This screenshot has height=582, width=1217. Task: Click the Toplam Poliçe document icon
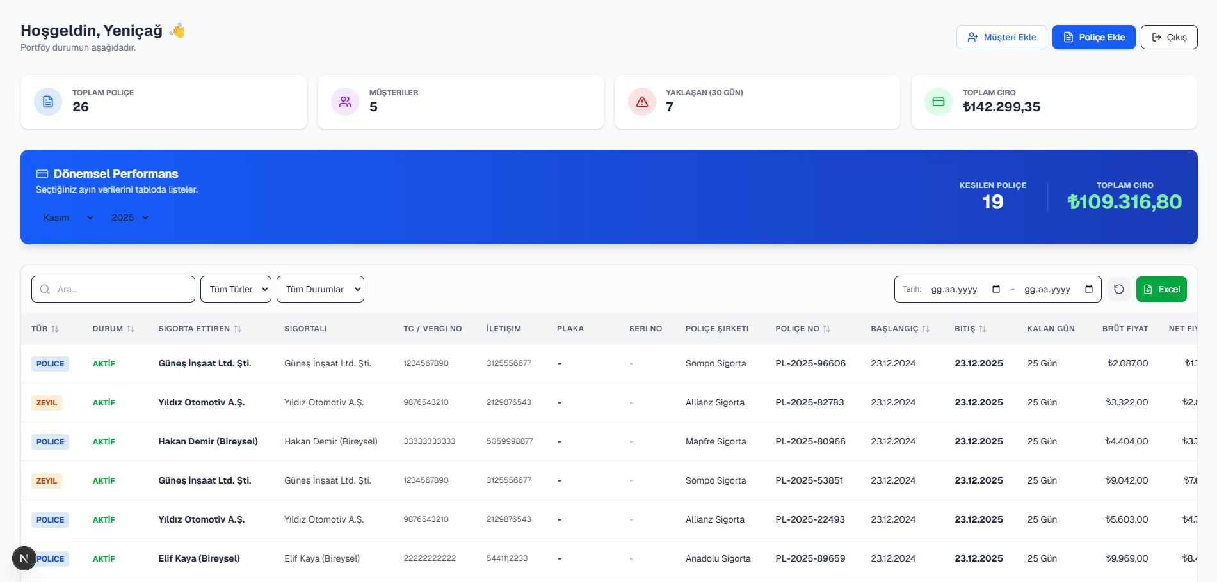coord(48,102)
